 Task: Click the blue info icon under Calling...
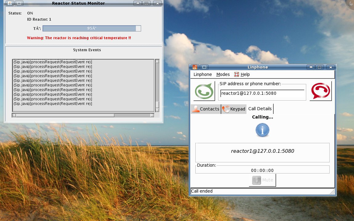coord(262,130)
